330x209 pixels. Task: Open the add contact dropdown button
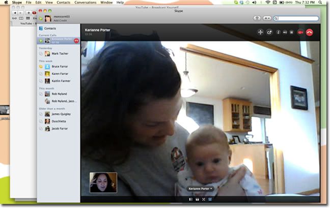(267, 18)
